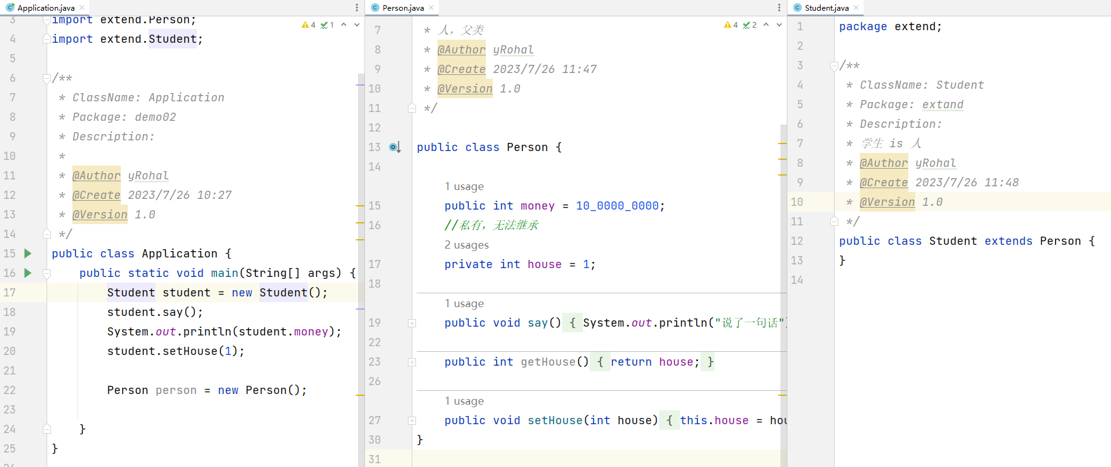Go to previous highlighted error in Application.java
1111x467 pixels.
(x=344, y=25)
